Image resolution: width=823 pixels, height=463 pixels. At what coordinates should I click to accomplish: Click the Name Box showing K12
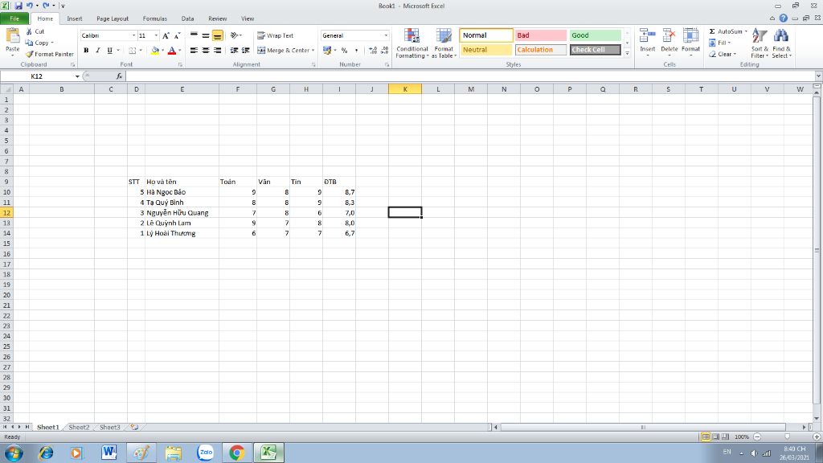click(x=37, y=76)
